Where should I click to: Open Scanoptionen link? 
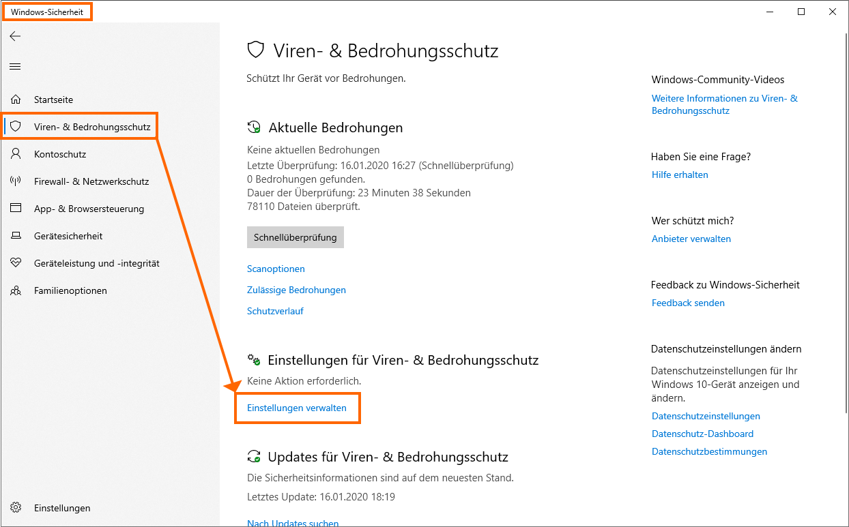point(276,269)
